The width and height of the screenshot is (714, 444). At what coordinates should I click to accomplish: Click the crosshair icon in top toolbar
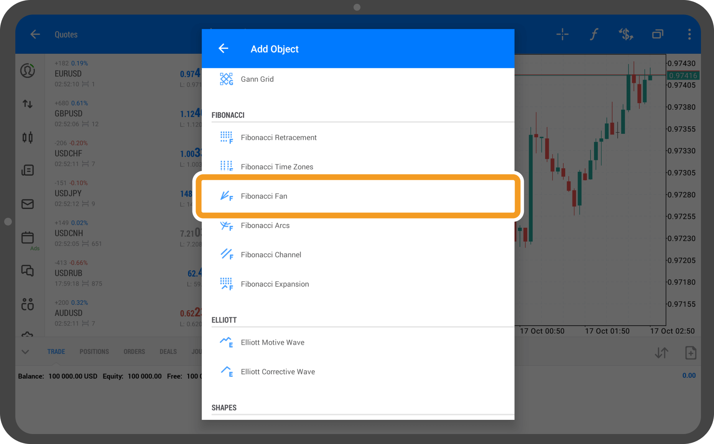pos(562,35)
